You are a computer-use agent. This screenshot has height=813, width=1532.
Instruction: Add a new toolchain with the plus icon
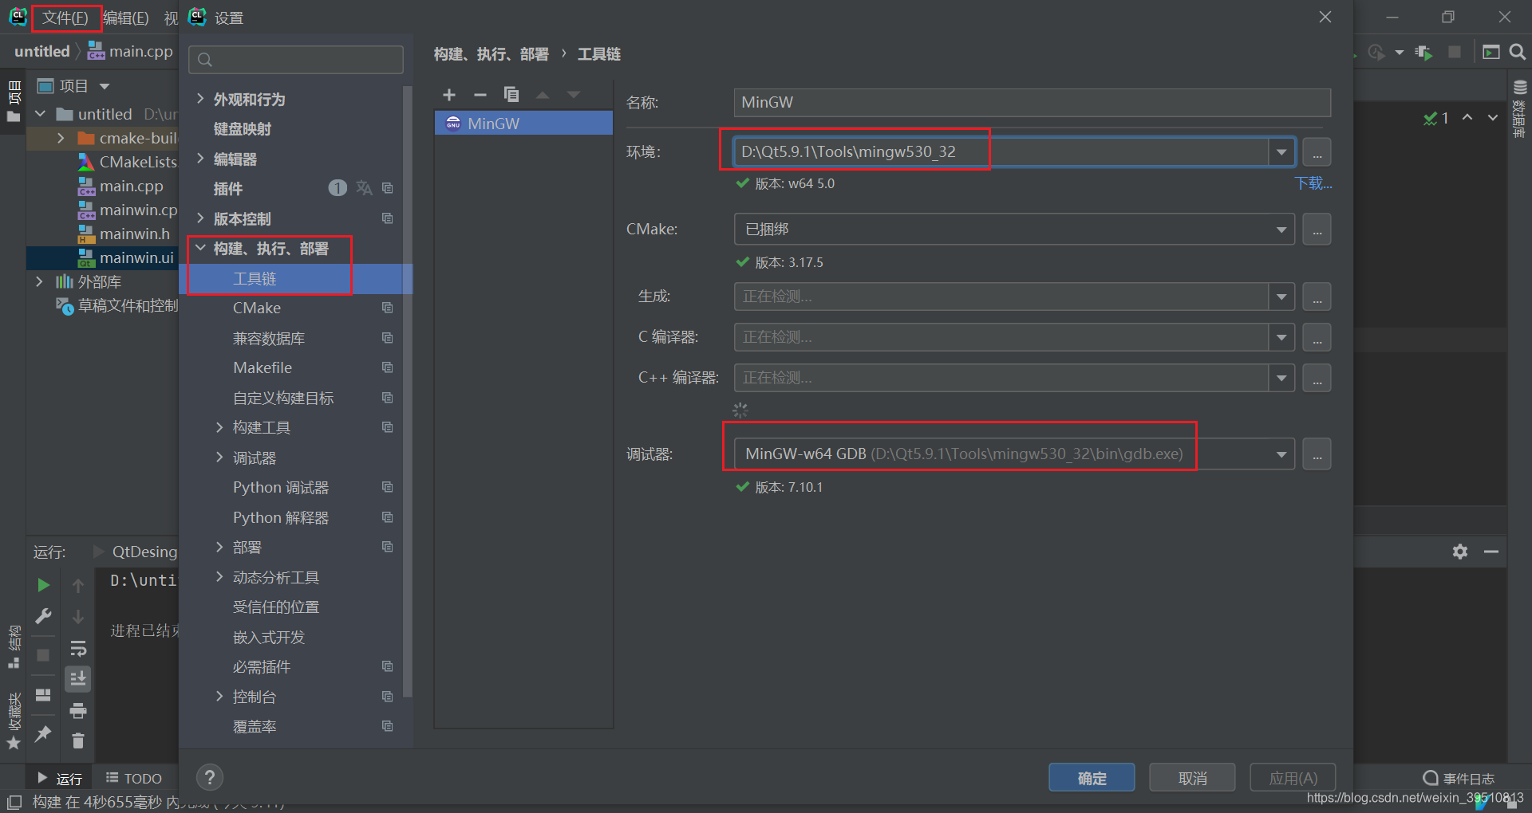pos(449,95)
